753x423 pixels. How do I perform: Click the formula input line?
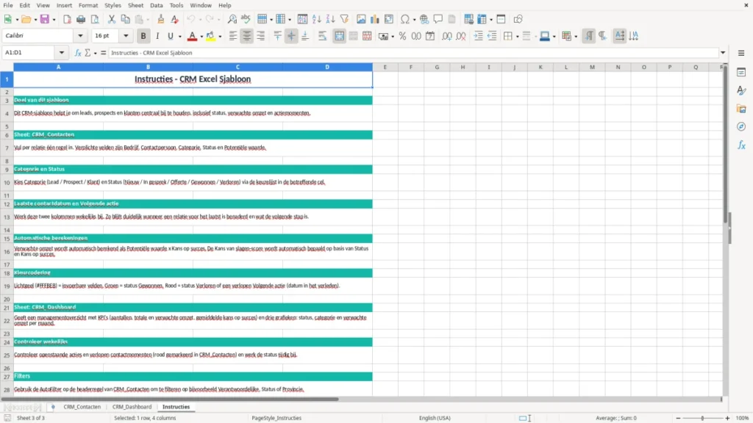[x=413, y=53]
